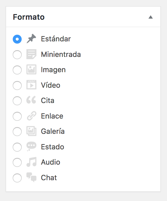The height and width of the screenshot is (201, 167).
Task: Click the Galería stacked images icon
Action: [31, 131]
